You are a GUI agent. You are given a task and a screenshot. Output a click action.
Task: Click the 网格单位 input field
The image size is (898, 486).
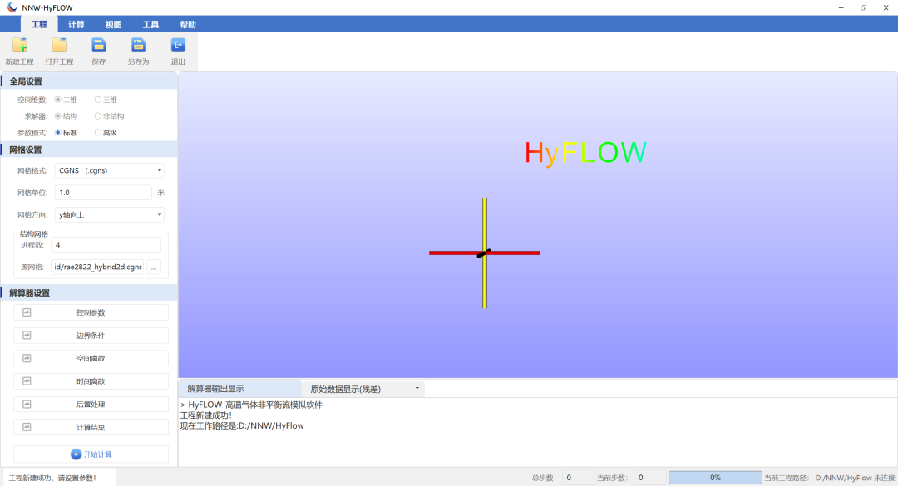pos(103,193)
